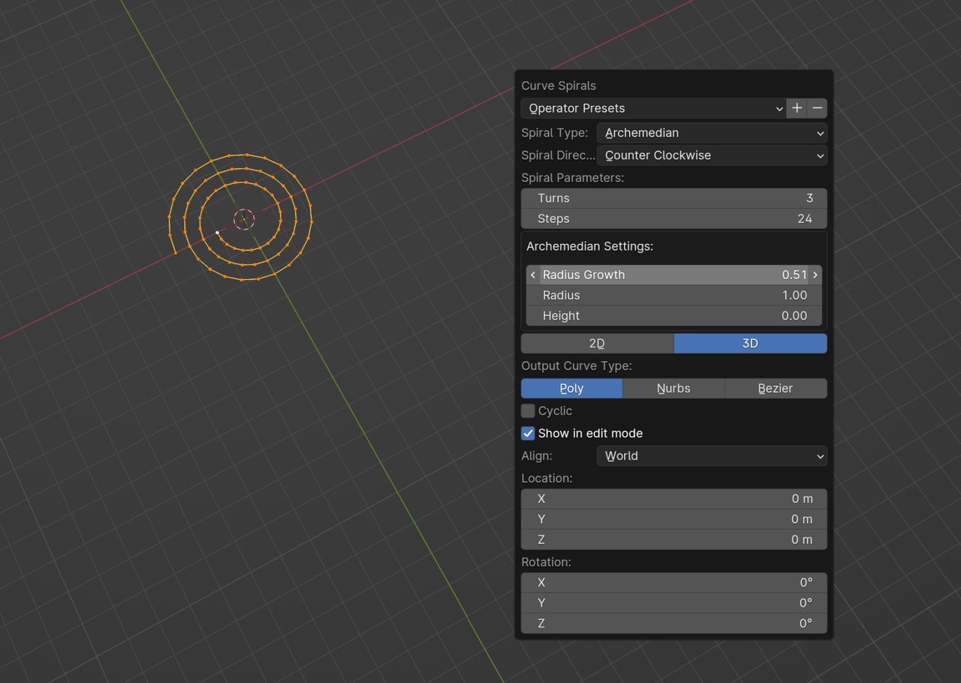Image resolution: width=961 pixels, height=683 pixels.
Task: Switch spiral to 2D mode
Action: (x=598, y=343)
